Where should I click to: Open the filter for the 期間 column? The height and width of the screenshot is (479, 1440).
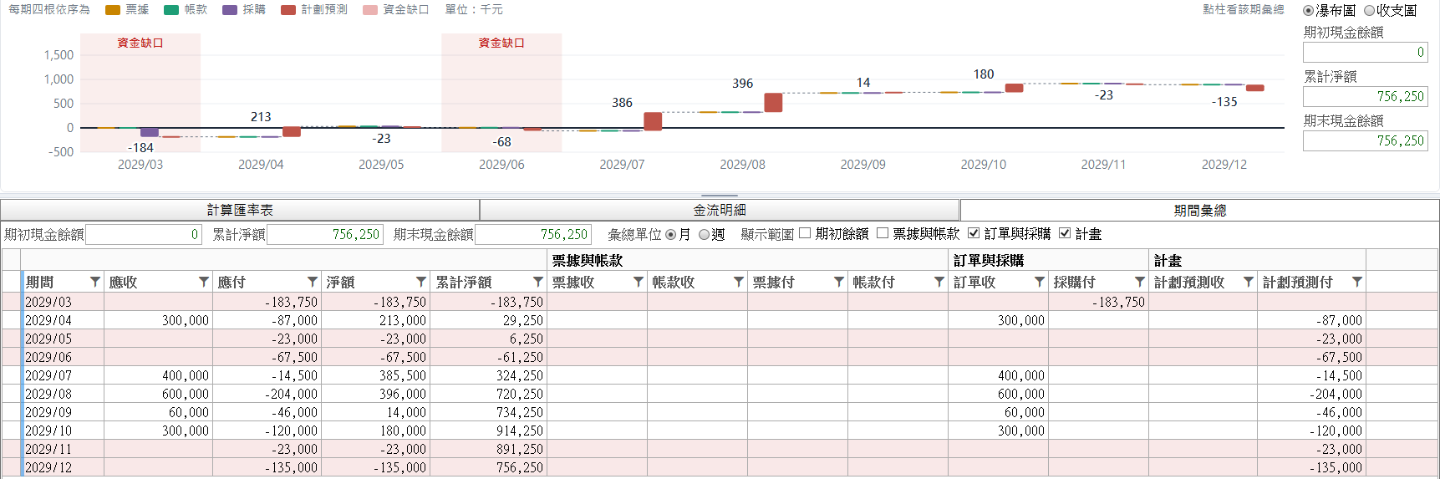94,283
